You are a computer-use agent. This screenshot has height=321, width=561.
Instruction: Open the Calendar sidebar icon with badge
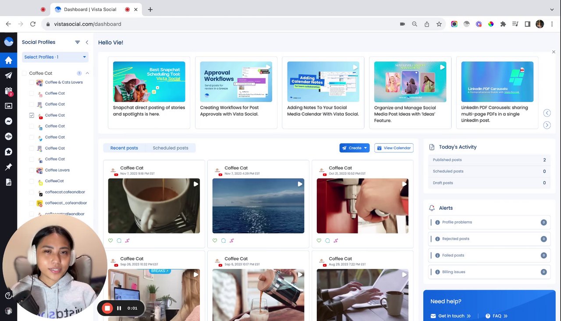point(8,91)
